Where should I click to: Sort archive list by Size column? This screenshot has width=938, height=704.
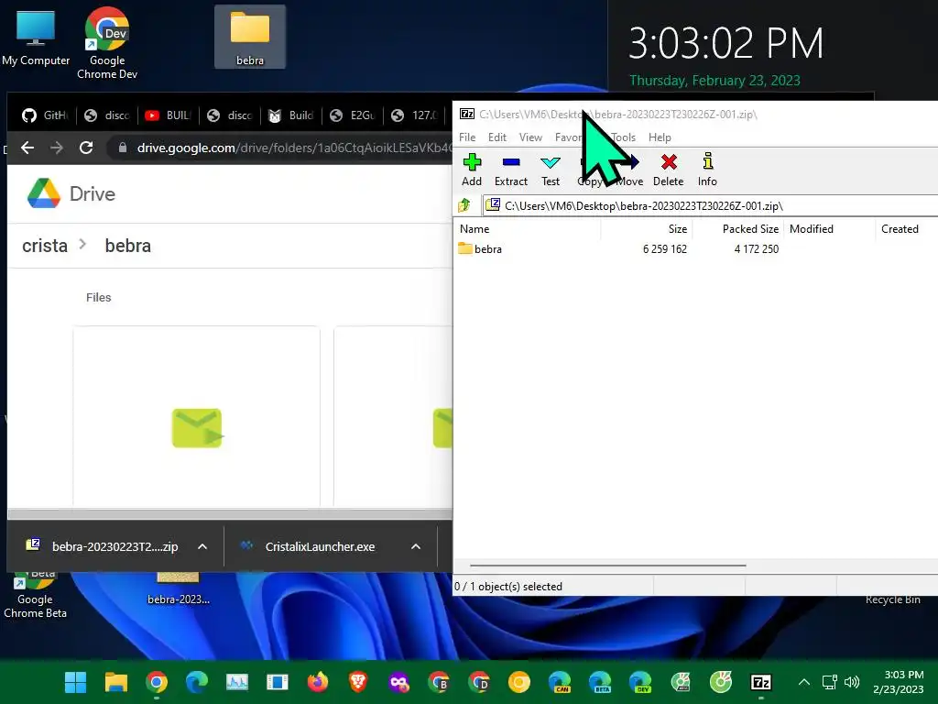647,228
